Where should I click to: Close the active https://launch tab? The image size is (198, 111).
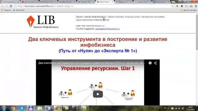(x=112, y=2)
